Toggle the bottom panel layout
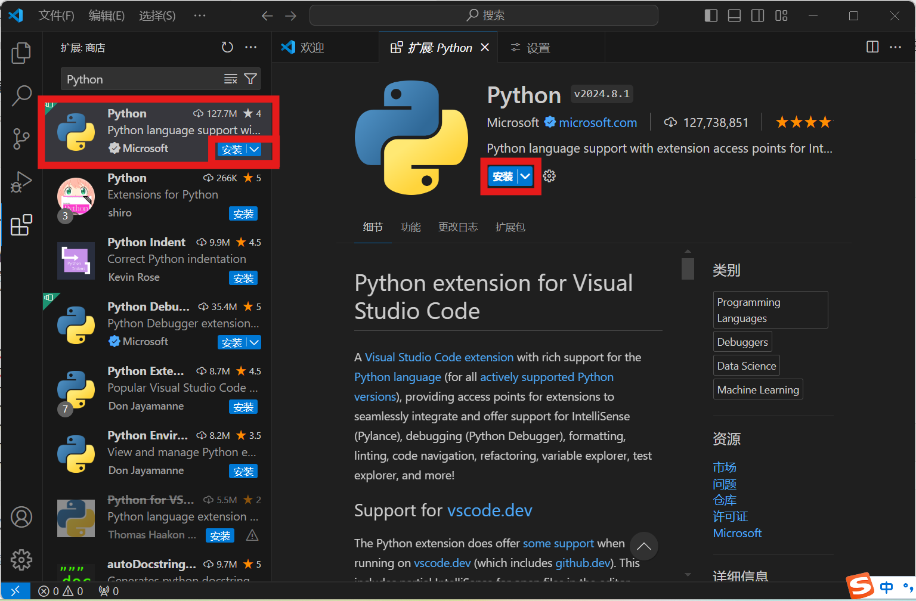Image resolution: width=916 pixels, height=601 pixels. (734, 16)
